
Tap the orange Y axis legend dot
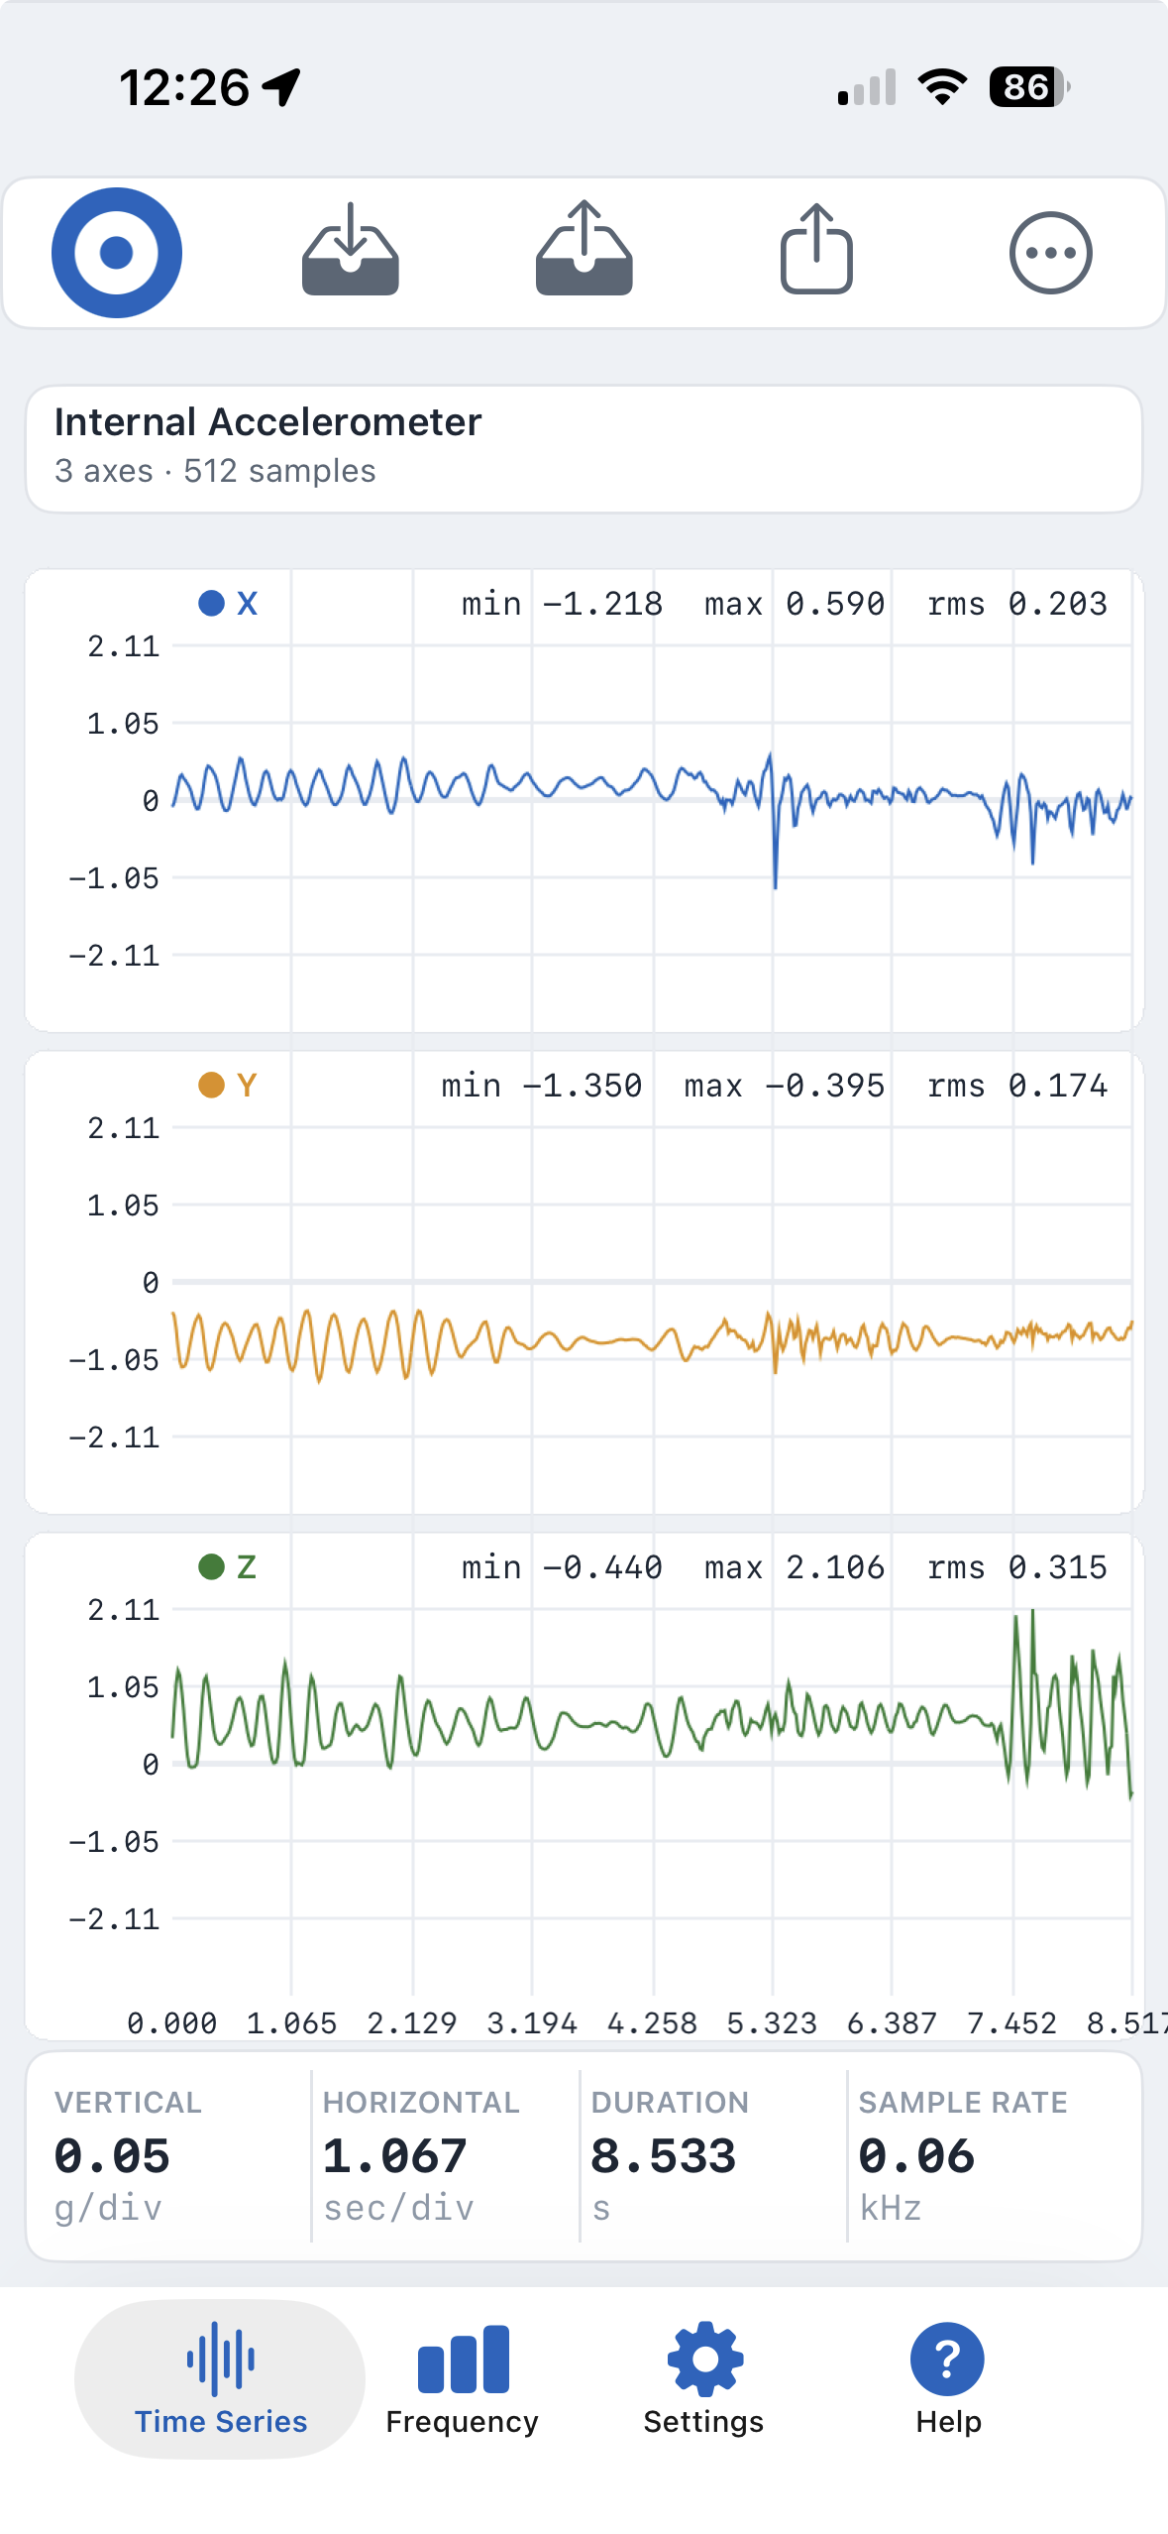(x=211, y=1085)
